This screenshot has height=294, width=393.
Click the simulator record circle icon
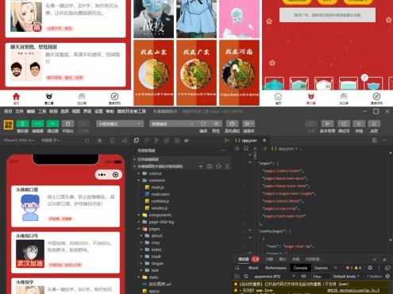point(99,141)
